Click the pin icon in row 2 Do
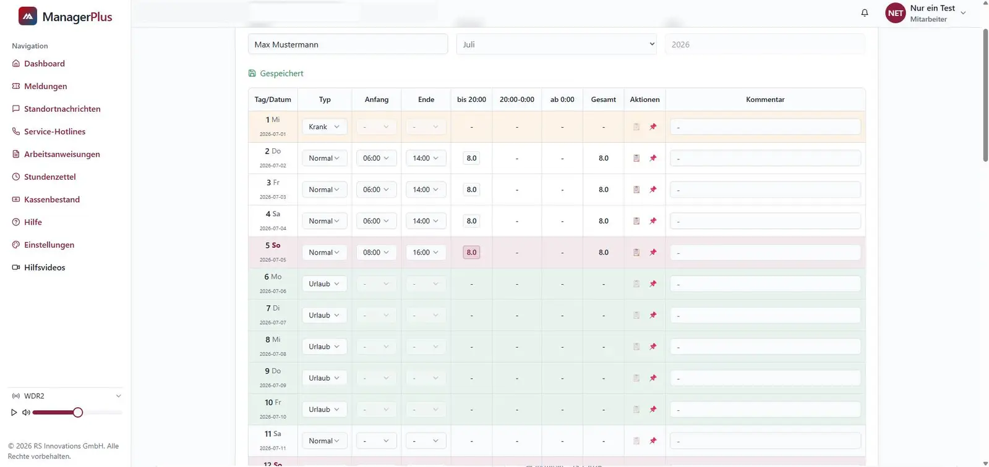This screenshot has width=989, height=467. coord(653,158)
